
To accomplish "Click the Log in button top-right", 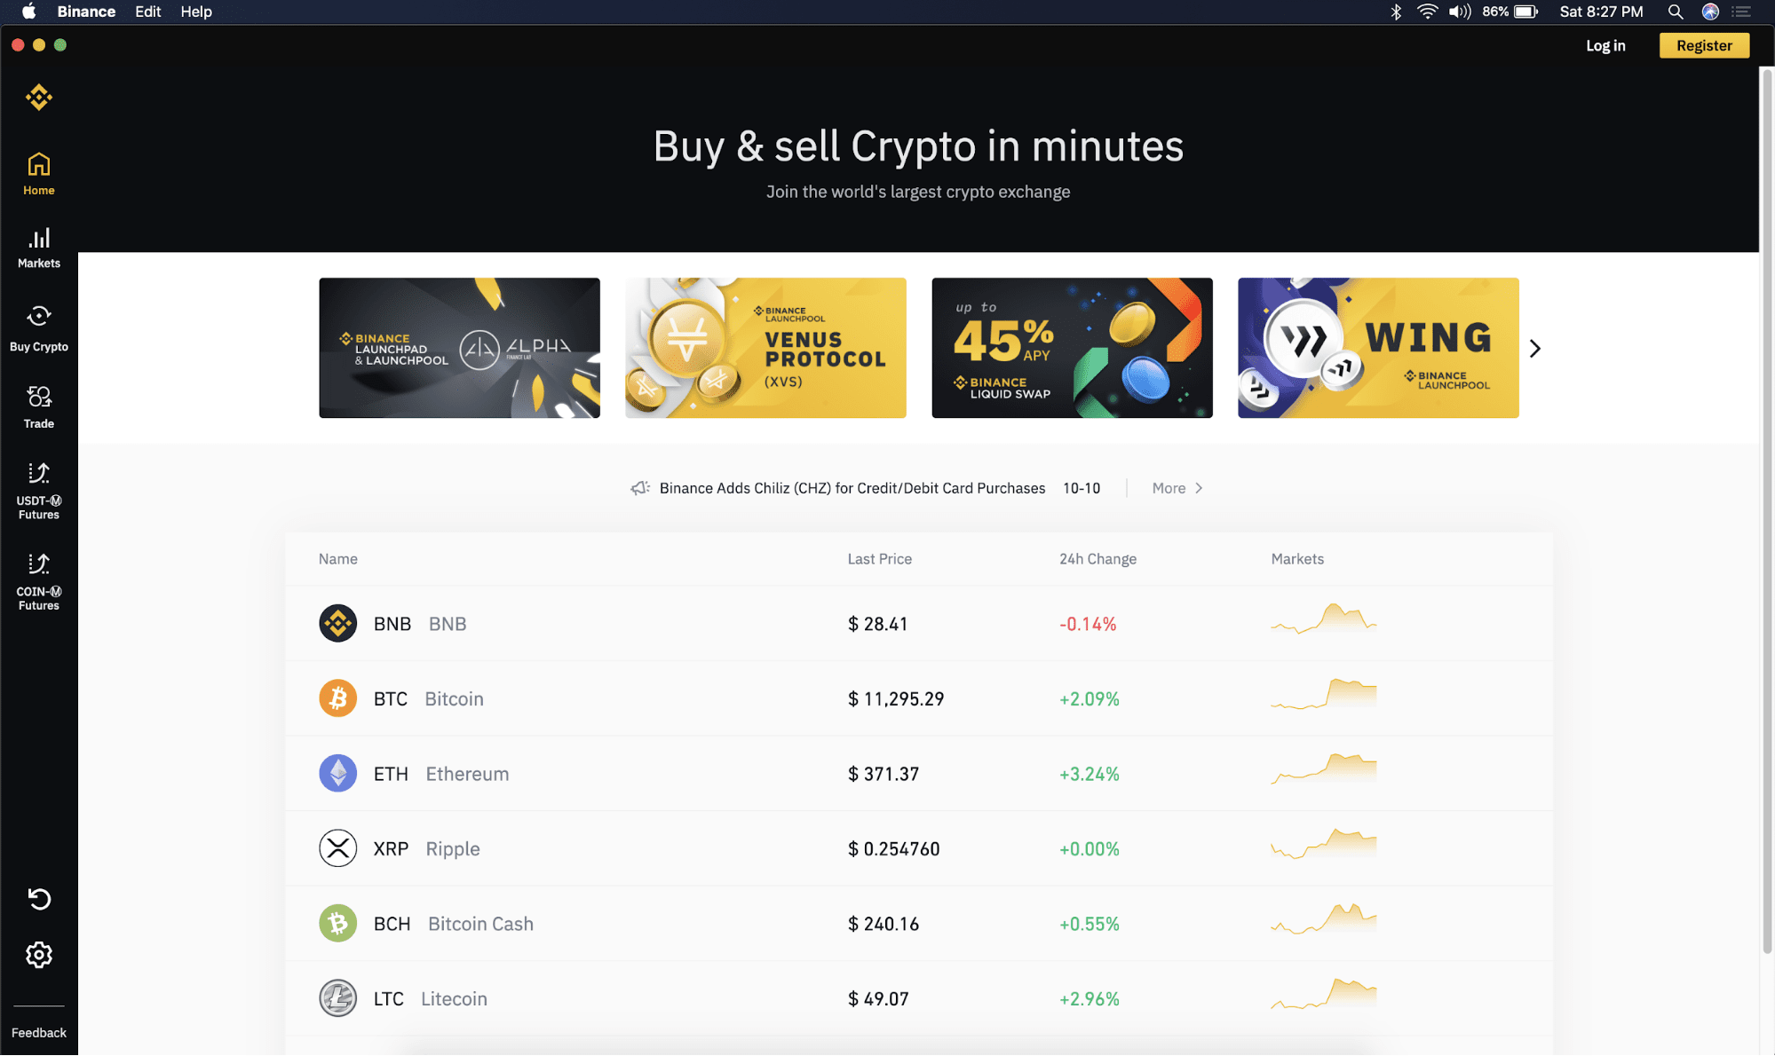I will (1608, 44).
